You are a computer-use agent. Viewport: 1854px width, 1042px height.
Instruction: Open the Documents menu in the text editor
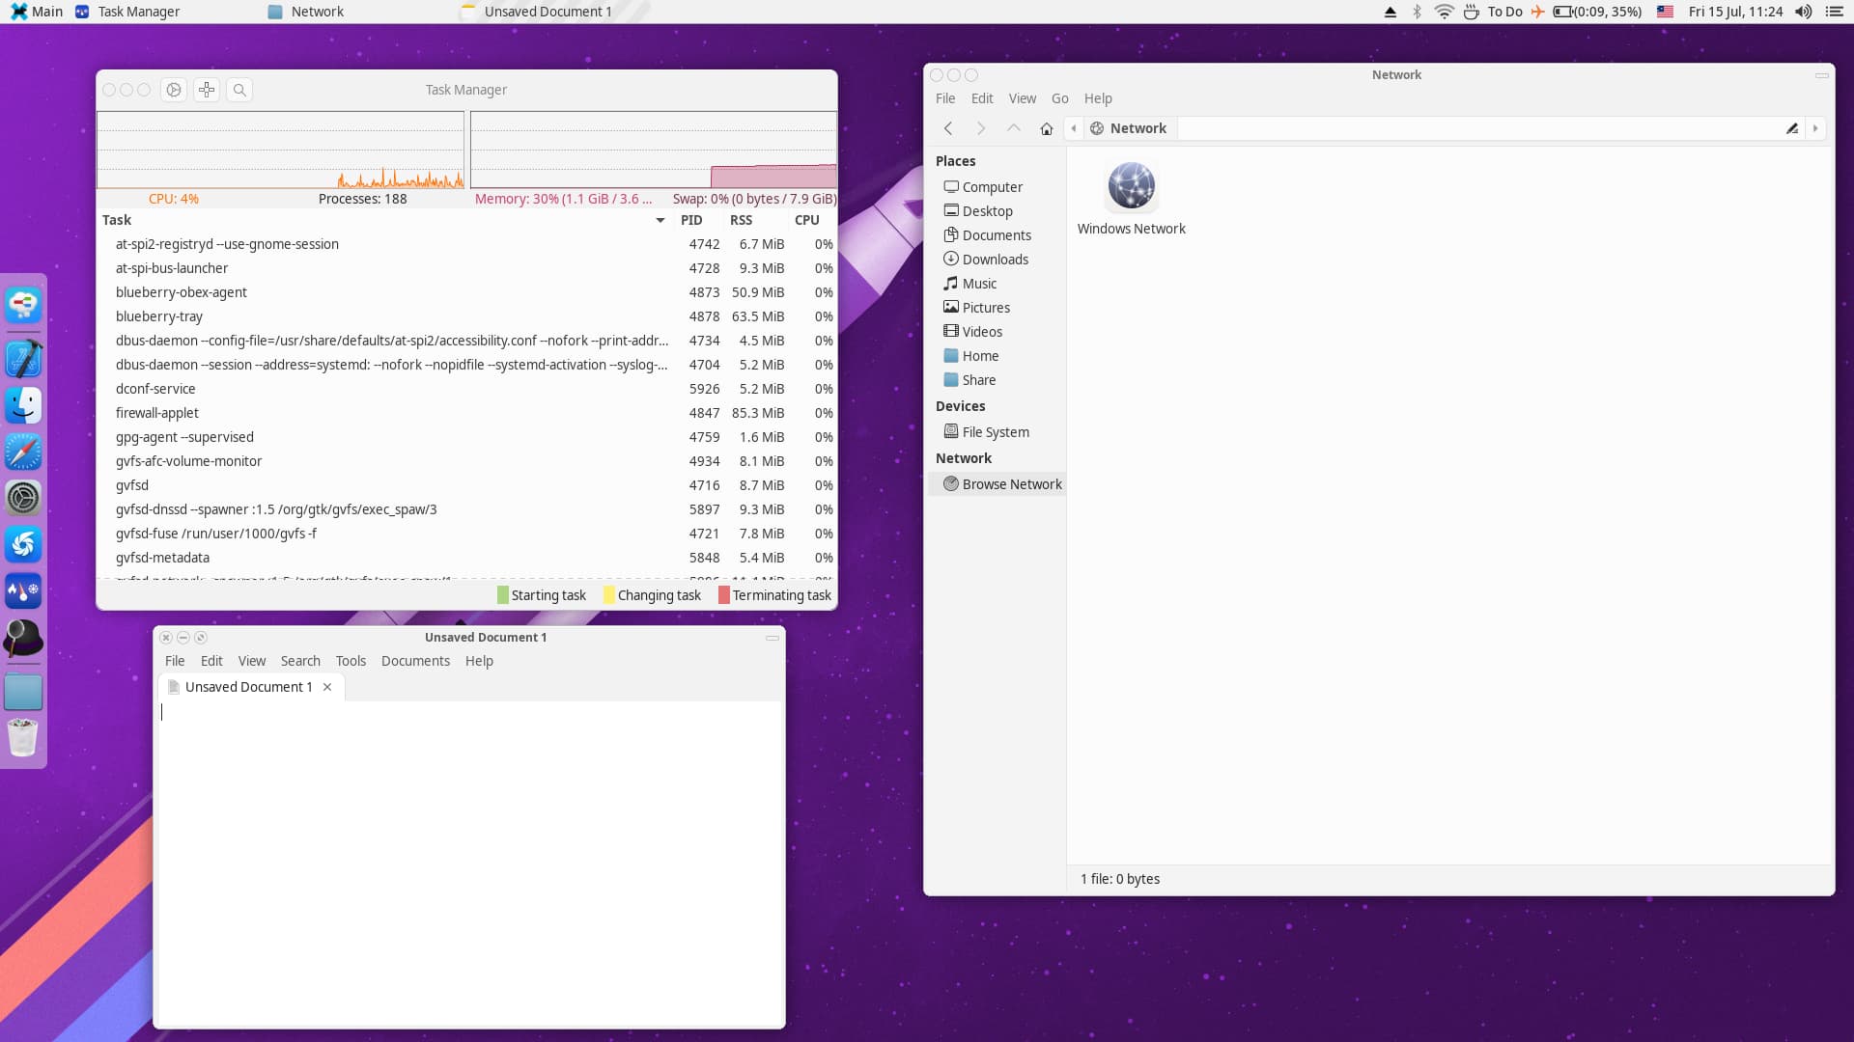415,661
